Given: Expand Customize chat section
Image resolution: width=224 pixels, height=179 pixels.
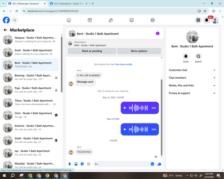Looking at the screenshot, I should click(192, 70).
